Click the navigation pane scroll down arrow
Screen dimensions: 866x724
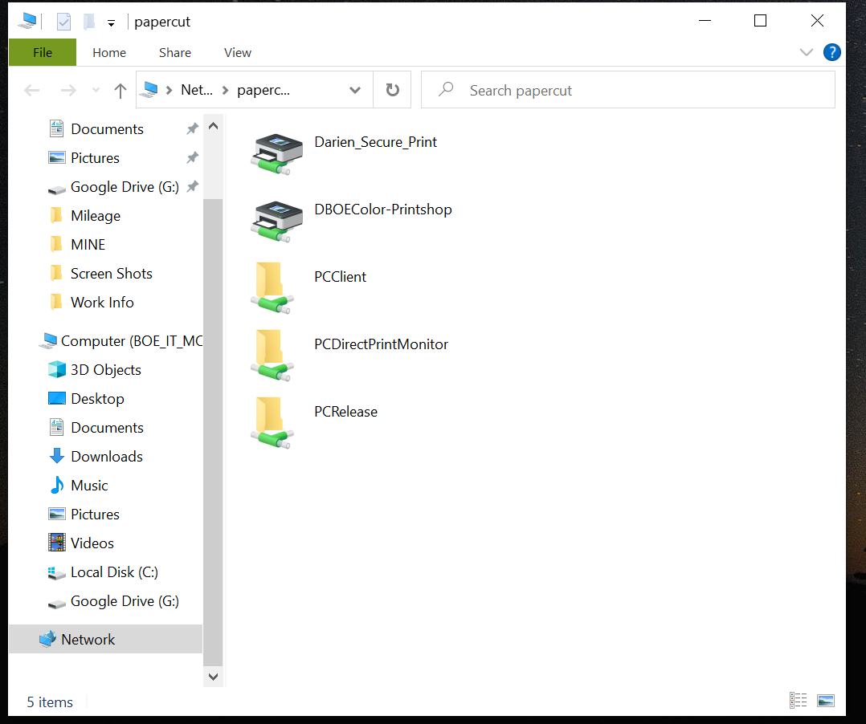pos(213,676)
